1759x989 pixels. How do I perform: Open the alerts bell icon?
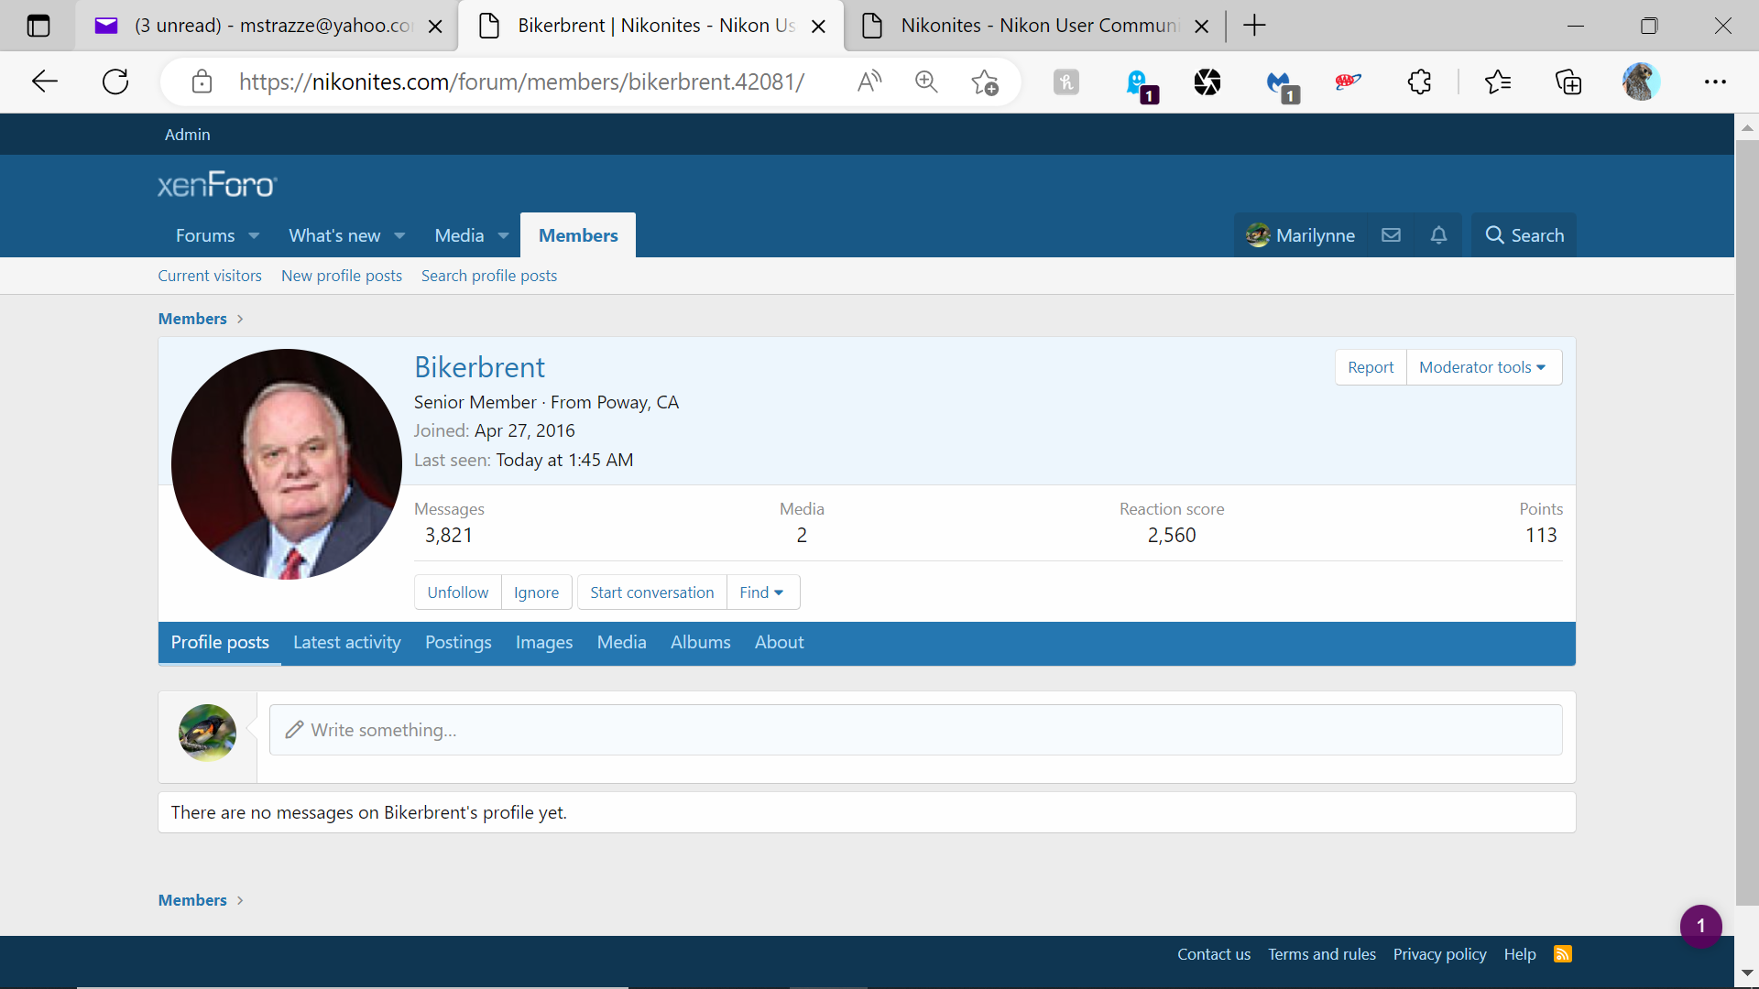(1438, 235)
